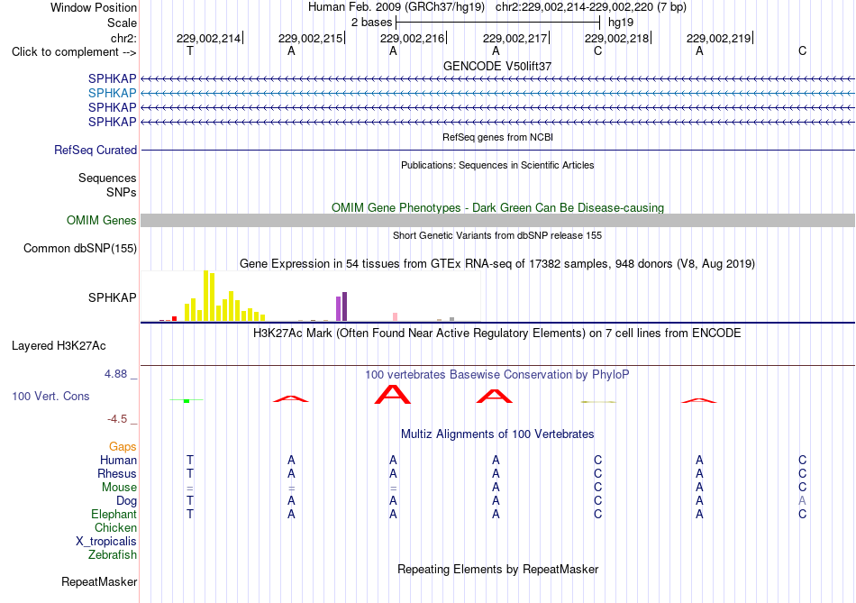This screenshot has height=603, width=856.
Task: Select the third SPHKAP GENCODE transcript label
Action: point(112,107)
